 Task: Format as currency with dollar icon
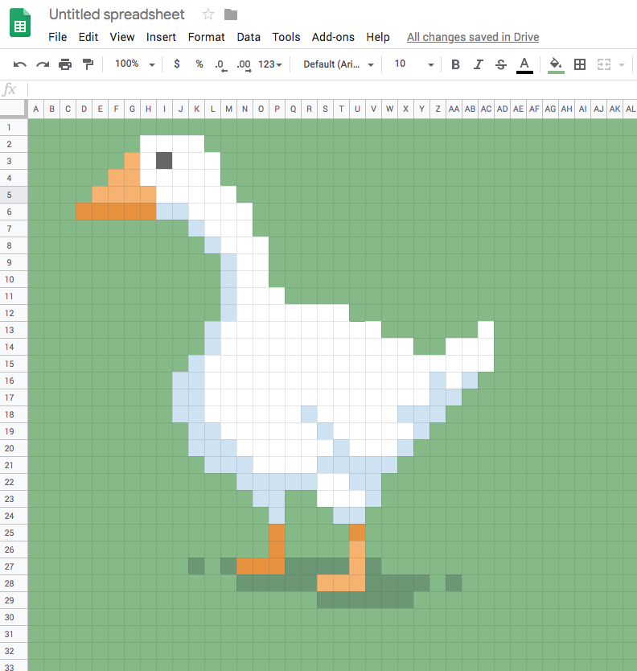[177, 64]
